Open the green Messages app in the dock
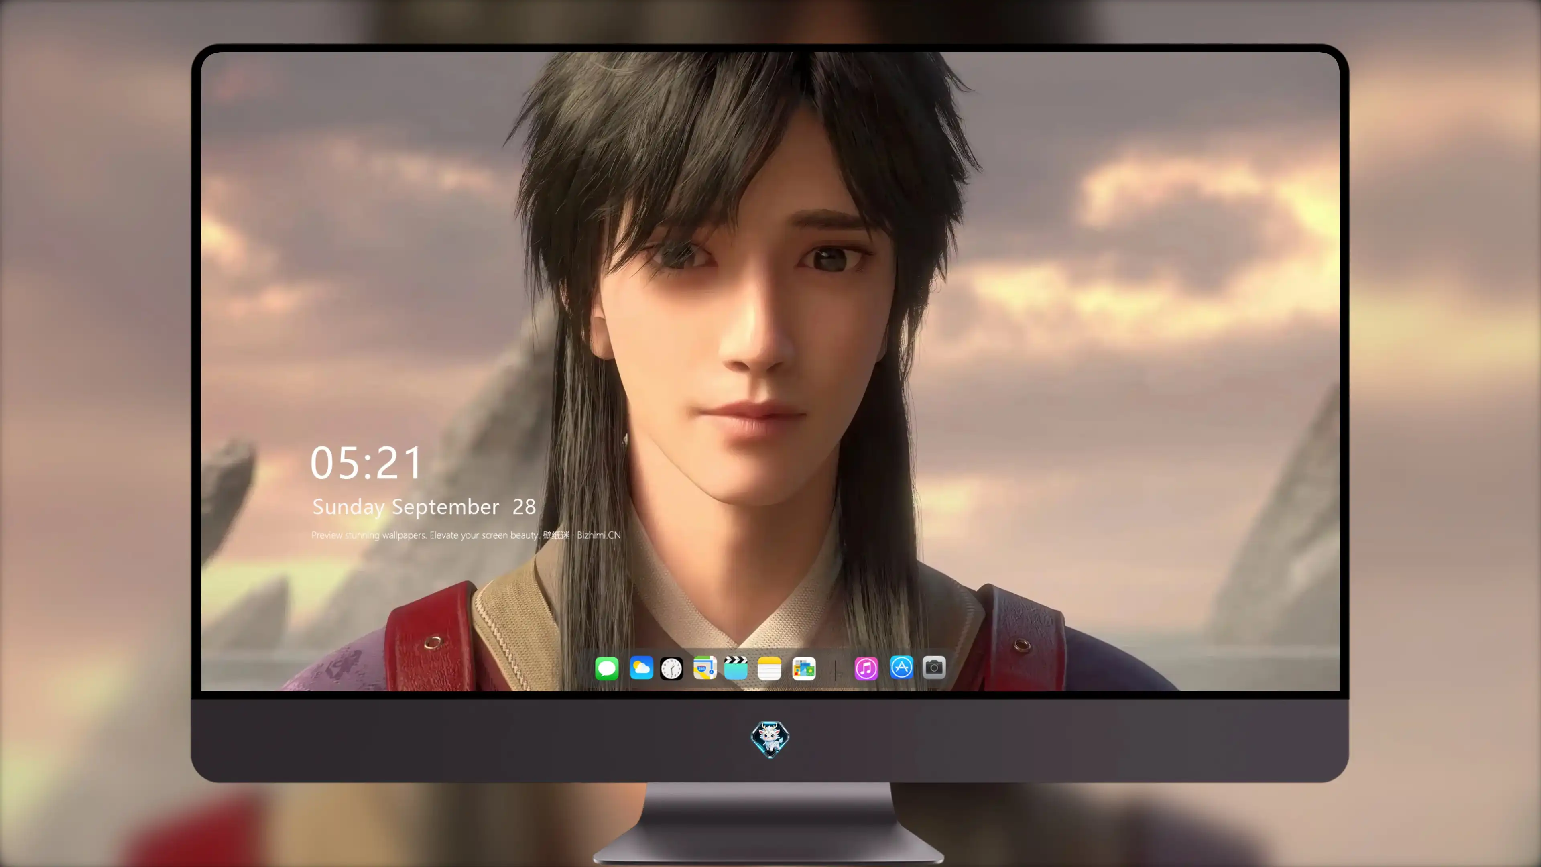The image size is (1541, 867). pos(607,668)
